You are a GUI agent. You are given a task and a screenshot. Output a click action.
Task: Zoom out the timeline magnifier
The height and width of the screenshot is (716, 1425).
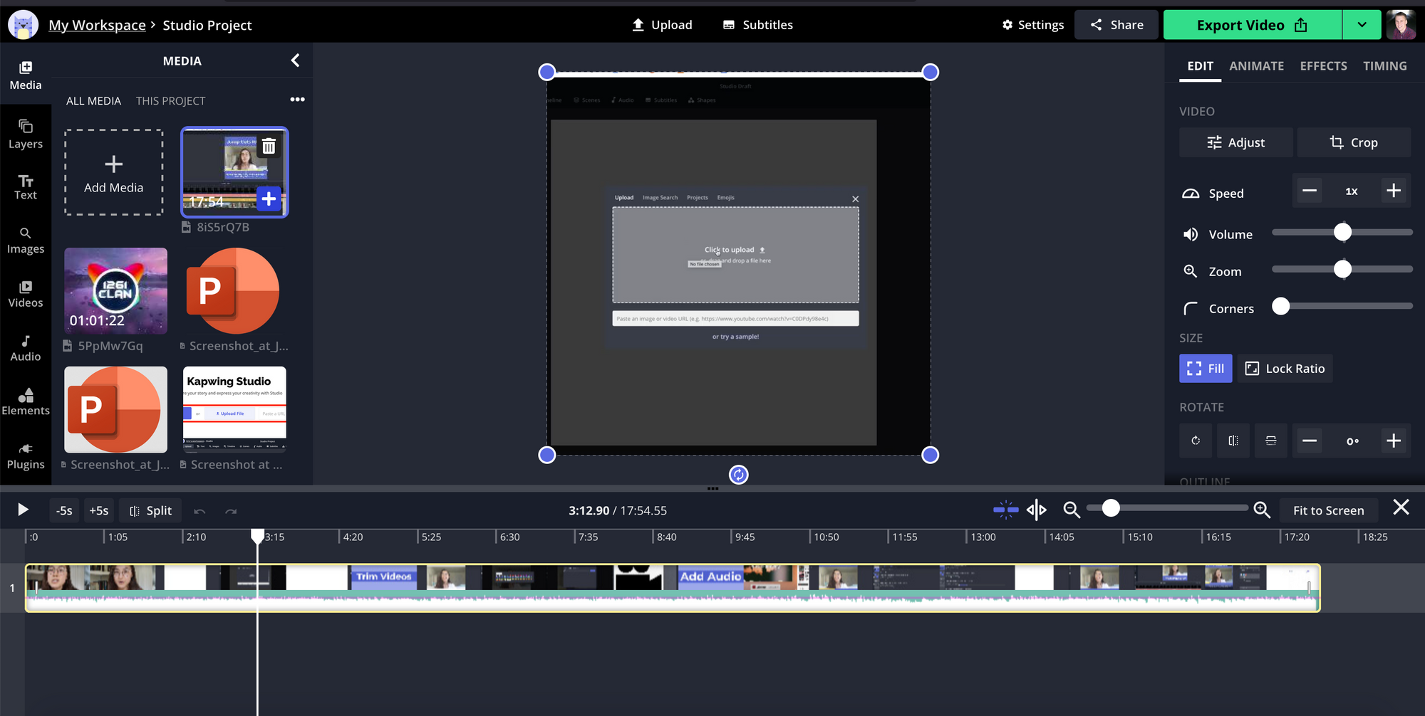1072,509
